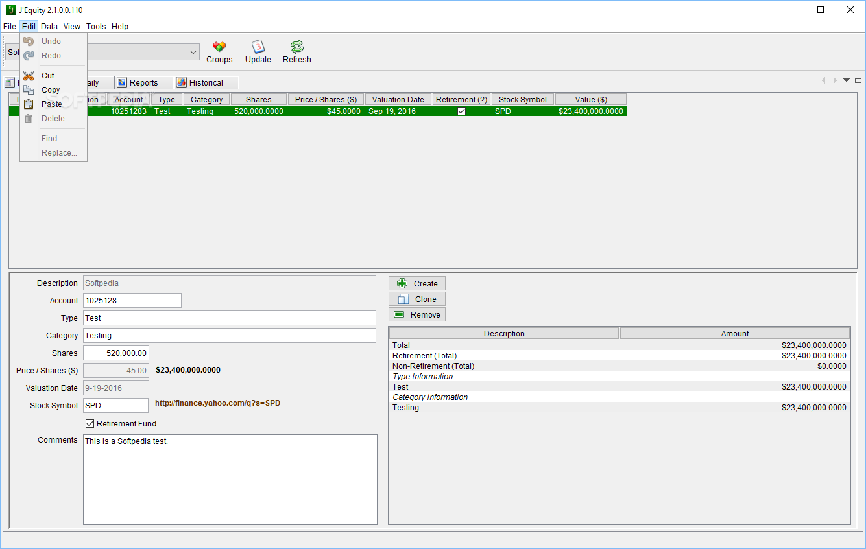Click the Shares input field
This screenshot has width=866, height=549.
[x=116, y=353]
